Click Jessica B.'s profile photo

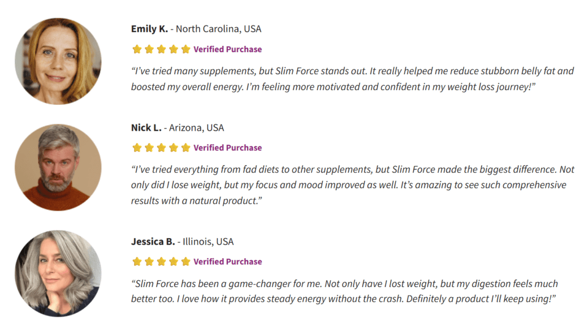click(58, 274)
